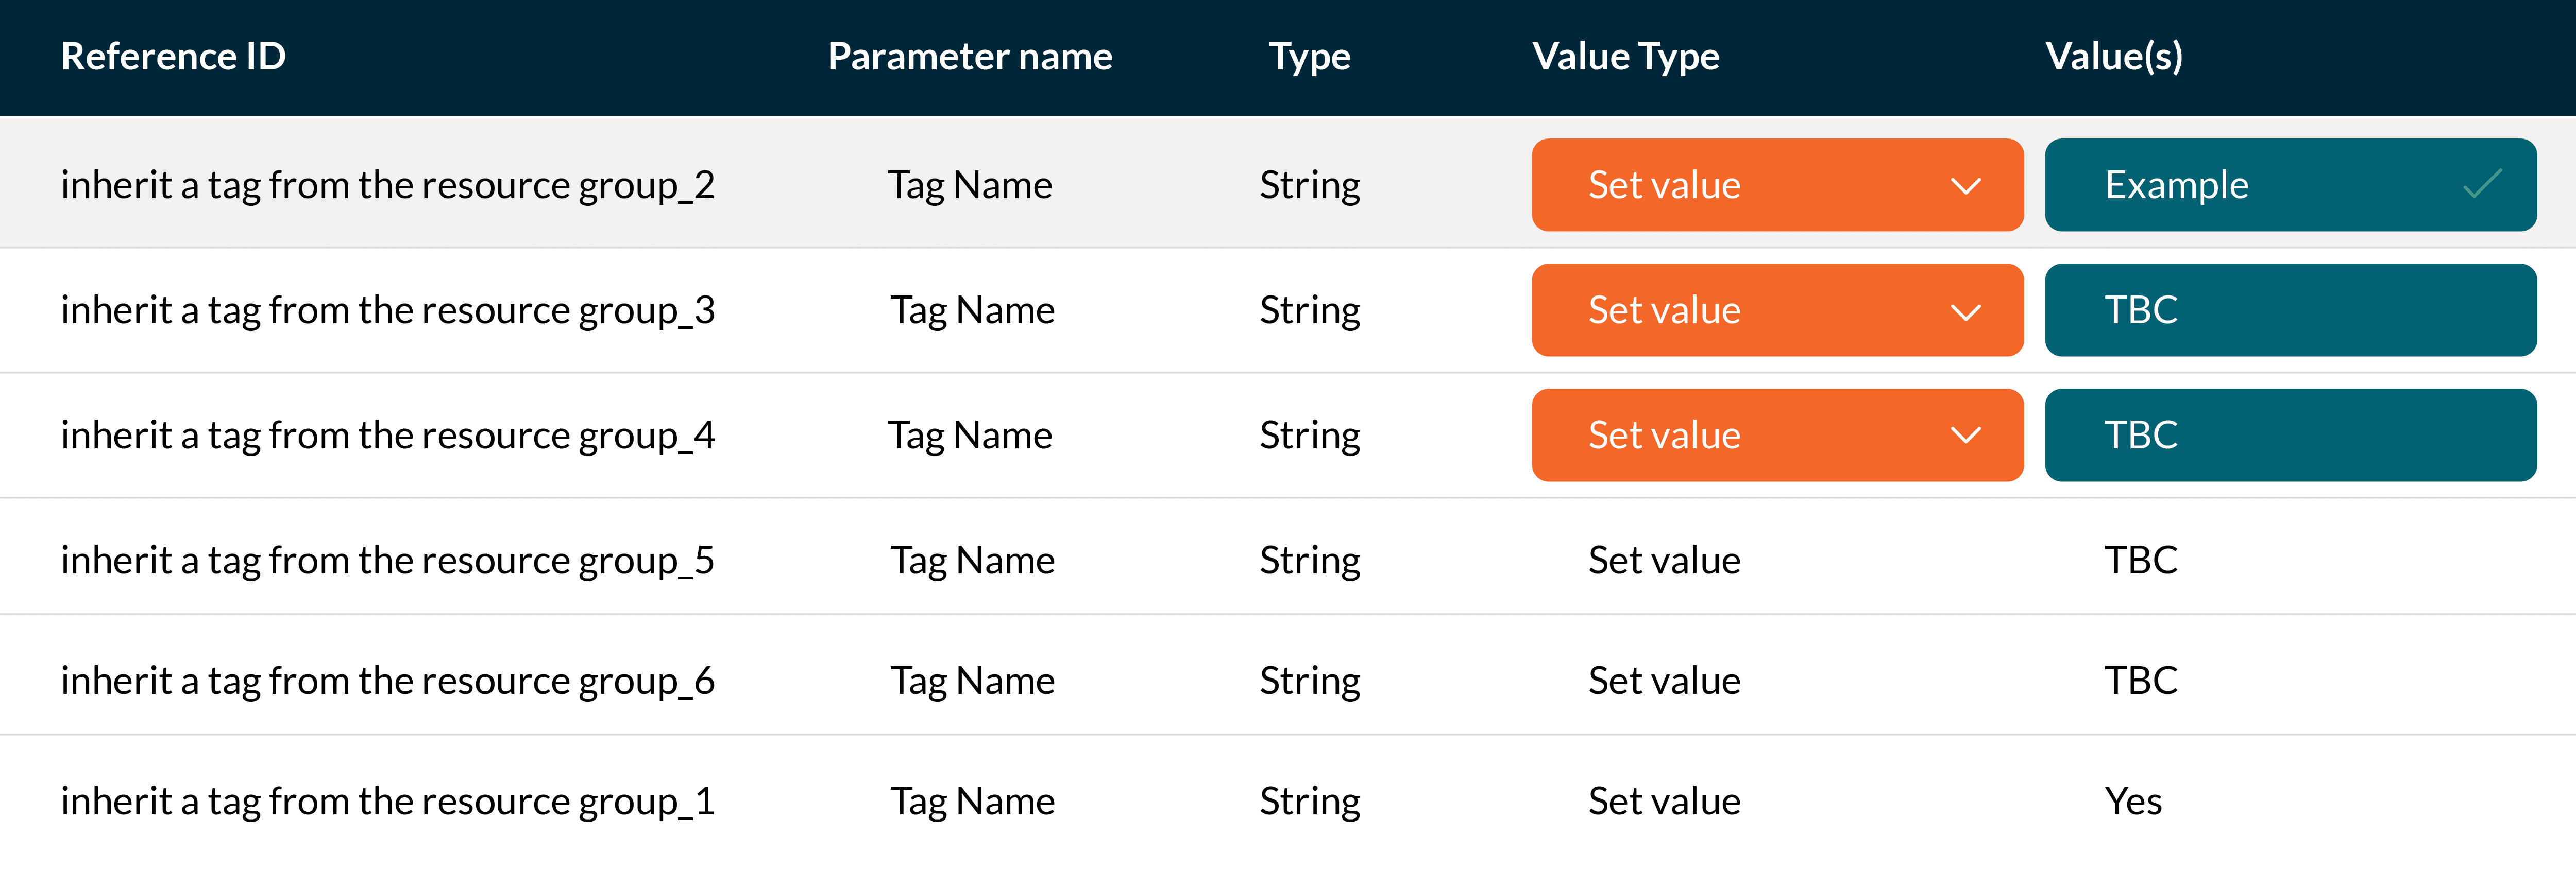The width and height of the screenshot is (2576, 871).
Task: Click the Value Type column header
Action: point(1626,57)
